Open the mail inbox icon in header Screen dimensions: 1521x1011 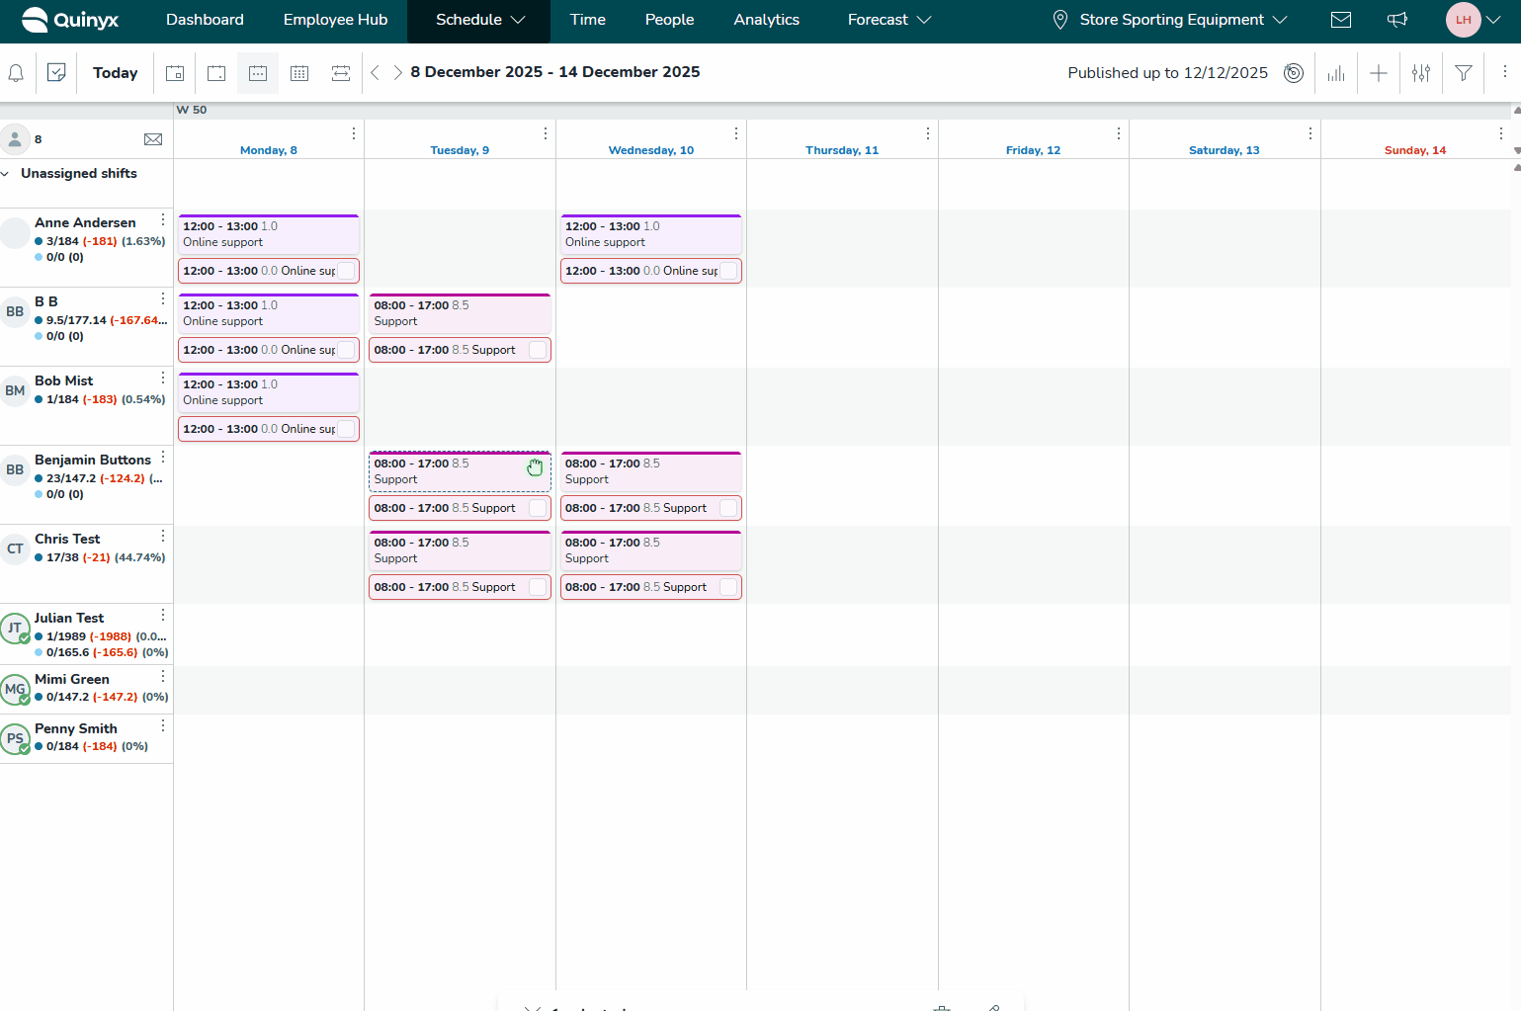pos(1341,20)
